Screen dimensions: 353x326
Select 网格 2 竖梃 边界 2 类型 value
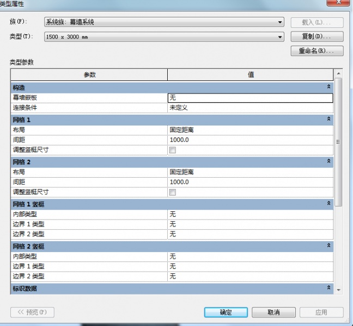[251, 277]
